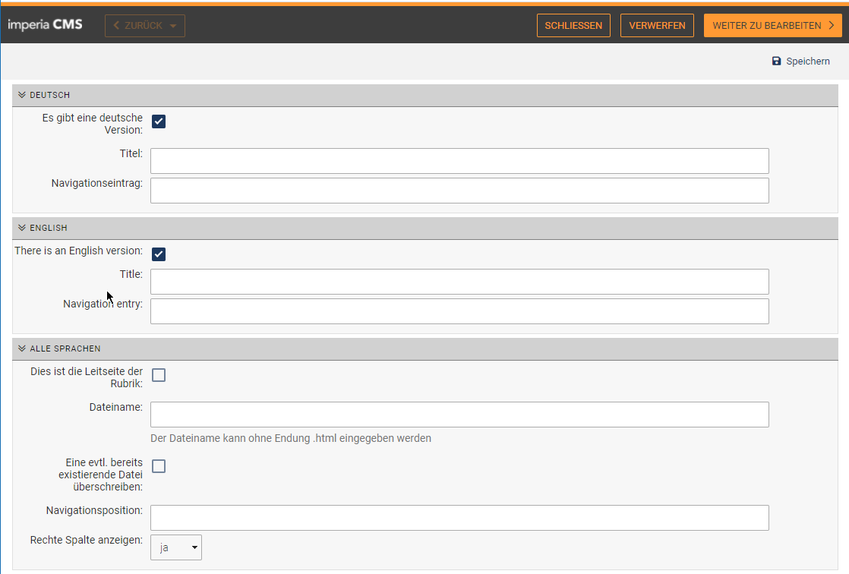The image size is (849, 574).
Task: Collapse the Deutsch section chevron
Action: tap(22, 96)
